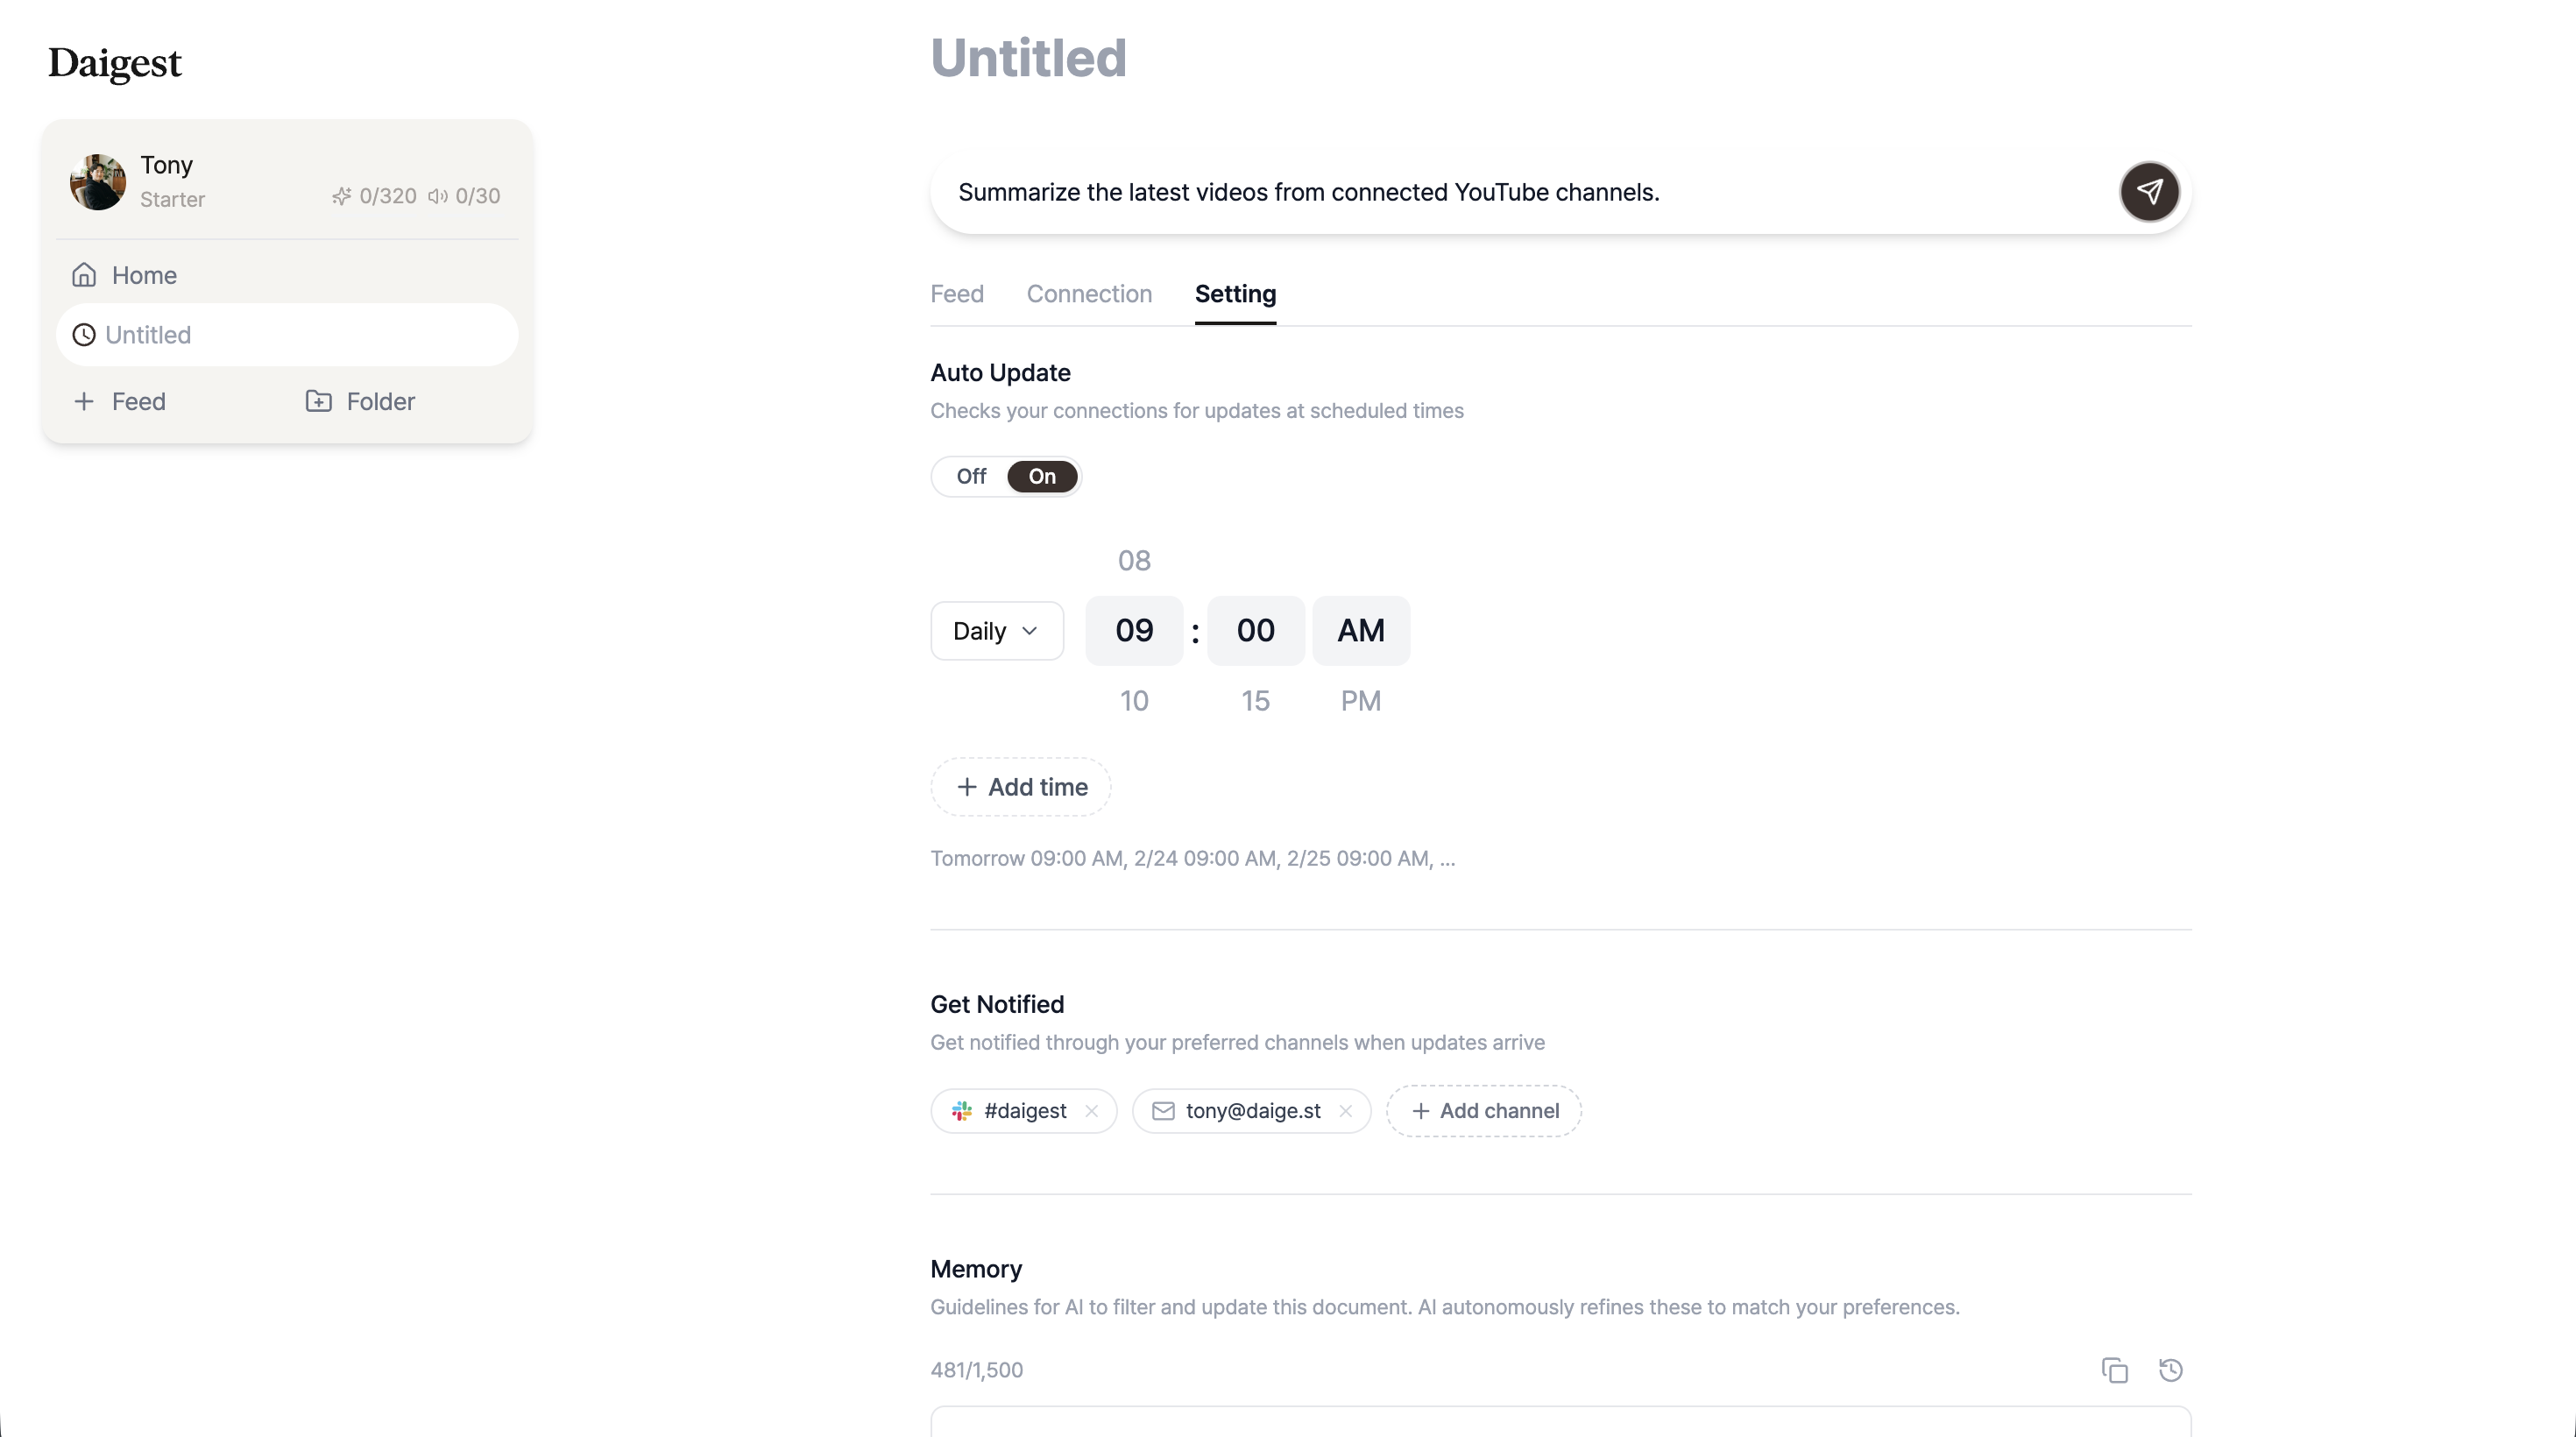Image resolution: width=2576 pixels, height=1437 pixels.
Task: Choose 15 minutes in time picker
Action: coord(1255,701)
